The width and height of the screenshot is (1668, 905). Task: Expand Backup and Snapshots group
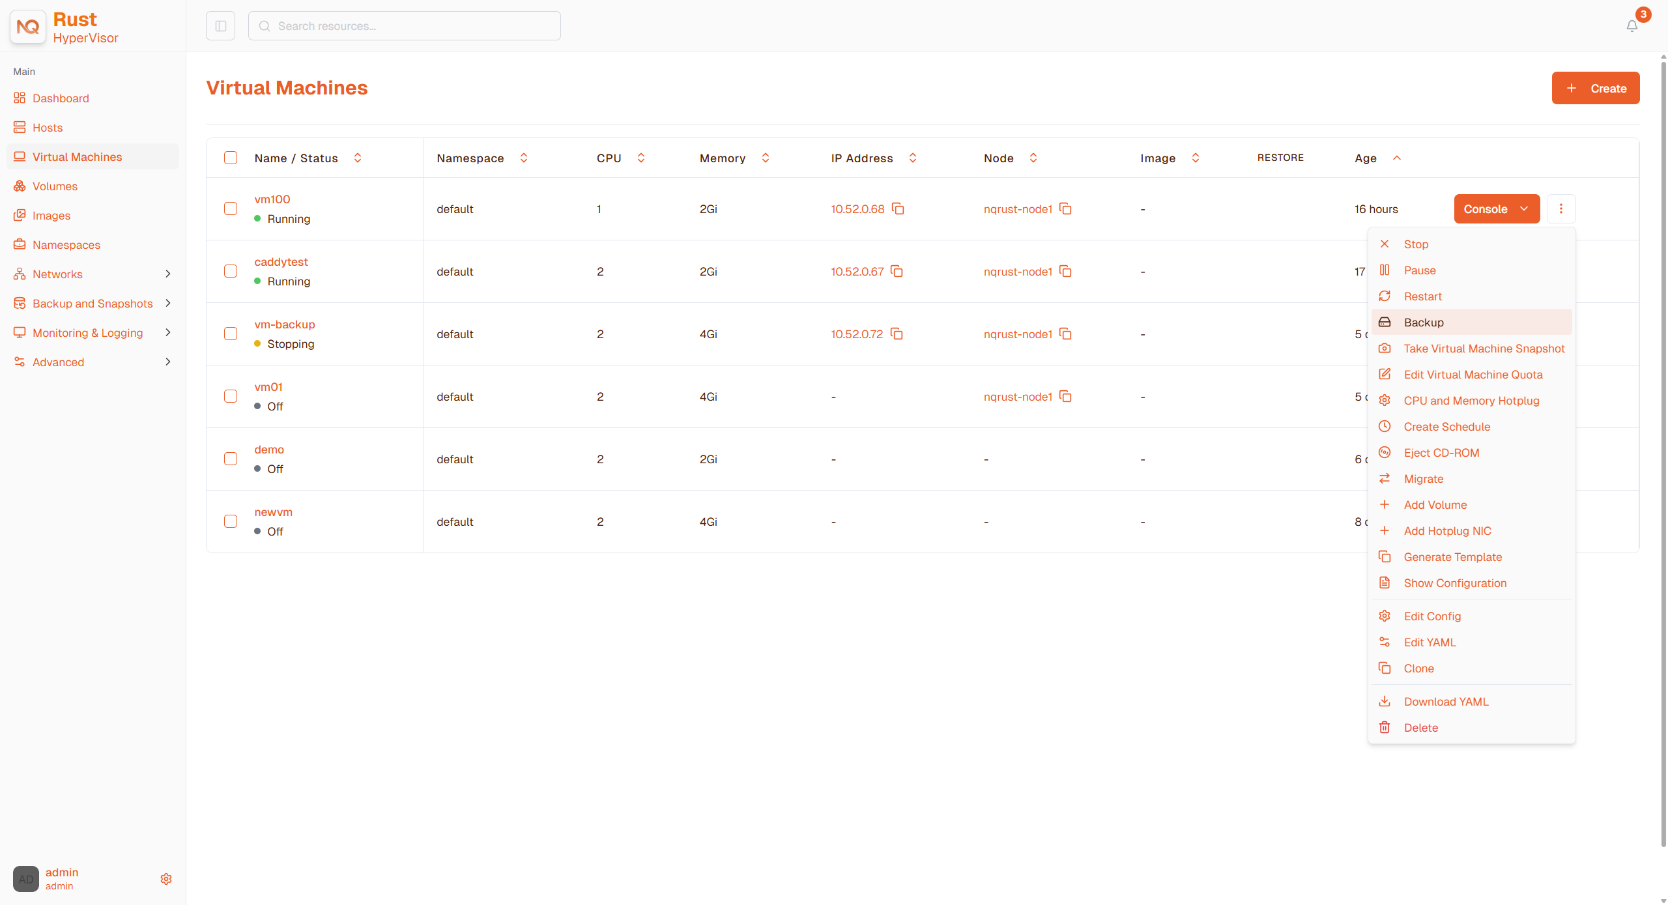click(93, 304)
